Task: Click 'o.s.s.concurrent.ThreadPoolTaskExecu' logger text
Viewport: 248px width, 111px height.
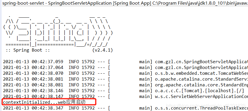Action: (201, 108)
